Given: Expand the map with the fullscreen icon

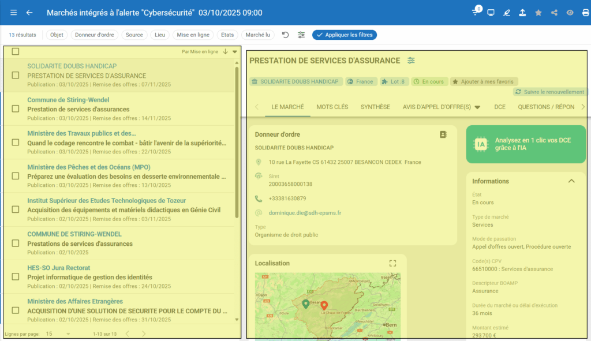Looking at the screenshot, I should tap(392, 263).
